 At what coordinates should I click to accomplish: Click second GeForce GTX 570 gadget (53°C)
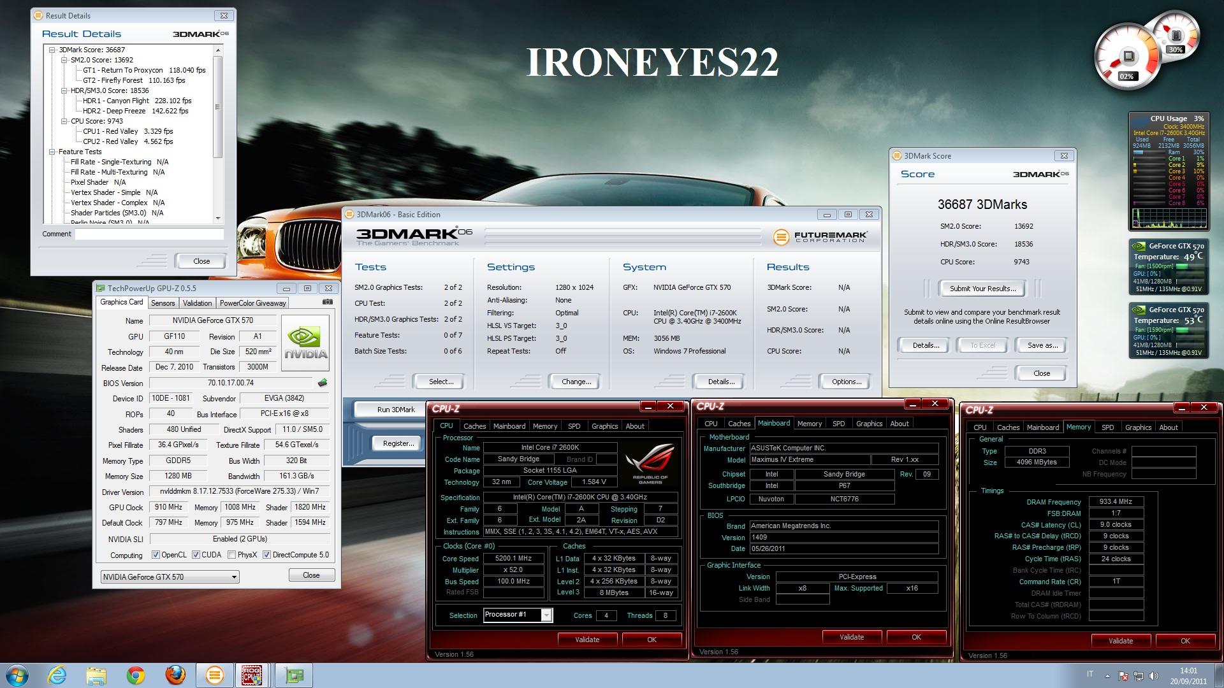coord(1169,330)
